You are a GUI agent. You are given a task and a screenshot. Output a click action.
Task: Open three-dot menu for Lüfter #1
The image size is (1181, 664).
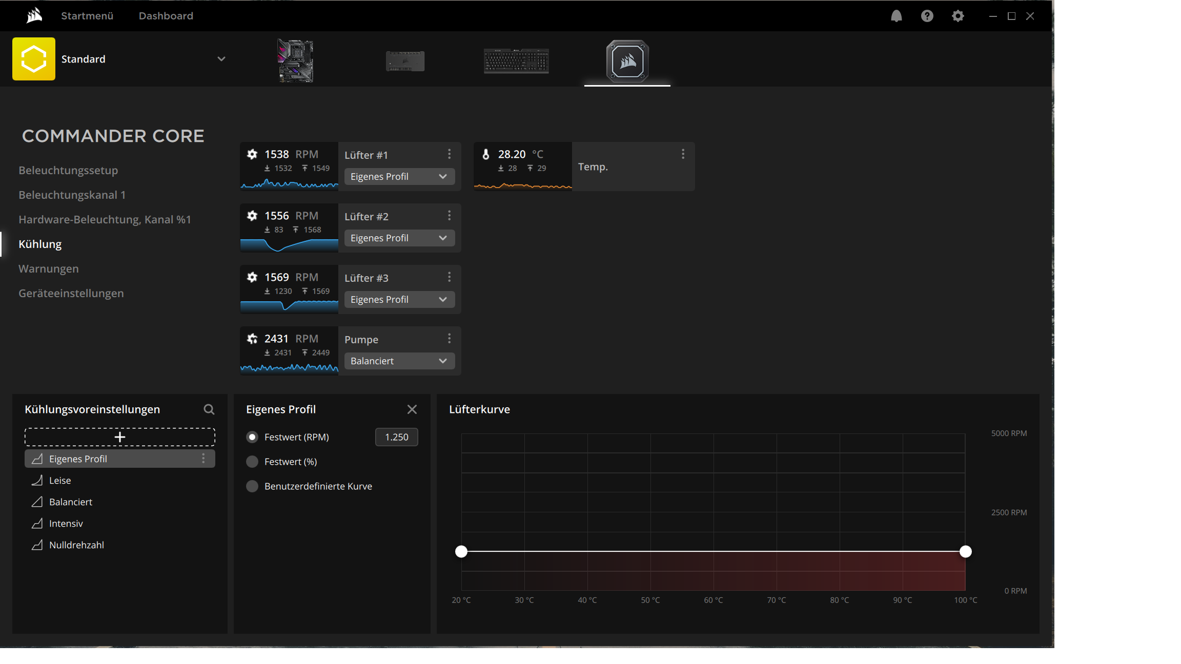click(450, 154)
